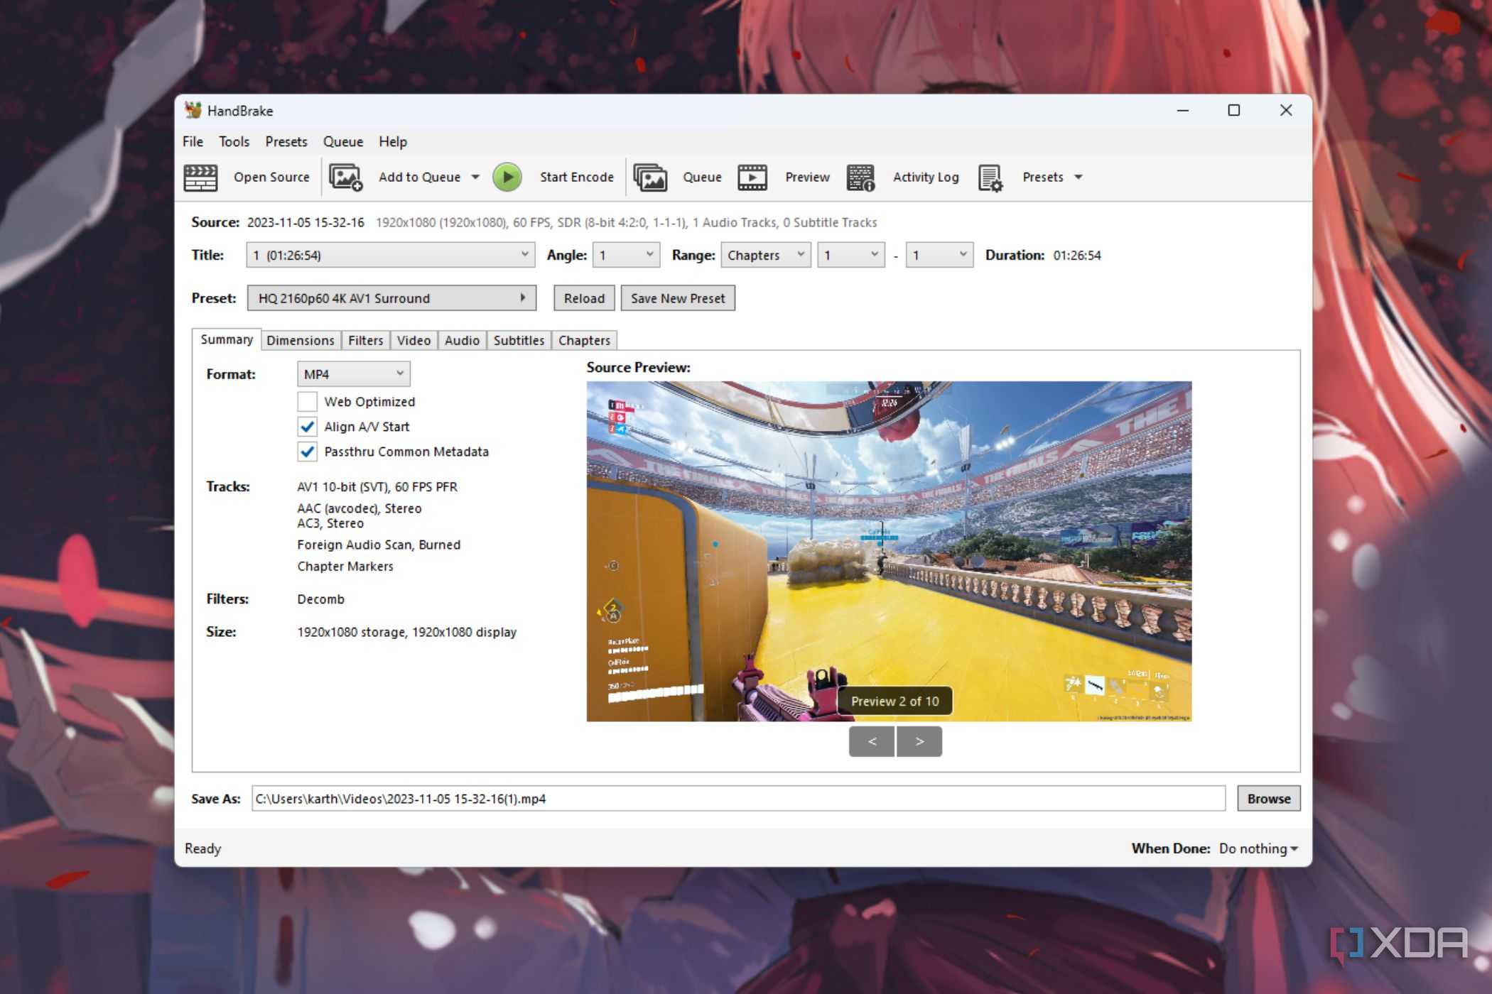Click the Preview film frame icon
Screen dimensions: 1492x994
coord(752,177)
